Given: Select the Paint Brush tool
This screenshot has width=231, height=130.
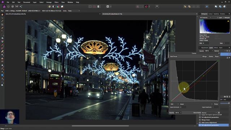Looking at the screenshot, I should (x=2, y=45).
